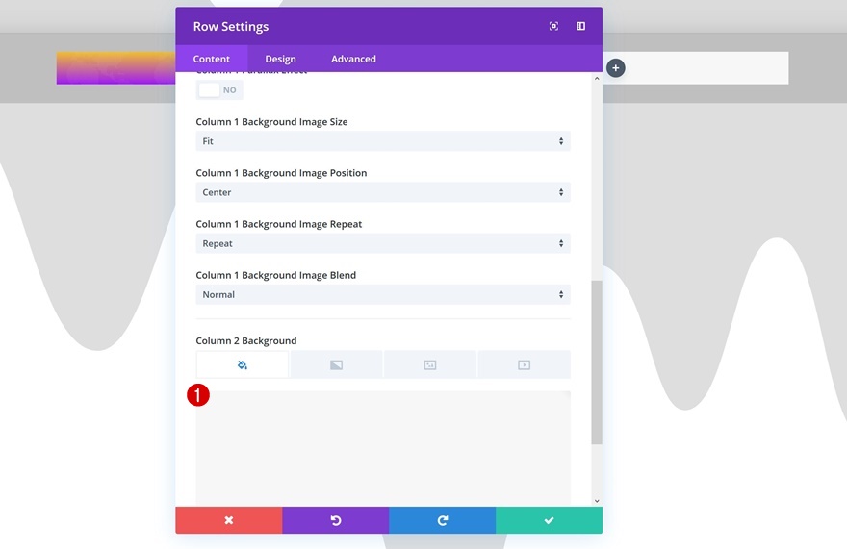
Task: Toggle the sidebar snap modal icon
Action: (580, 26)
